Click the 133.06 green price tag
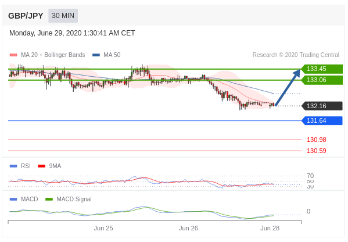Image resolution: width=348 pixels, height=242 pixels. 322,80
